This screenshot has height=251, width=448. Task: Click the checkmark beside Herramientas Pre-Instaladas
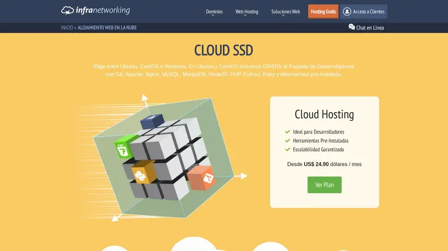(x=287, y=140)
